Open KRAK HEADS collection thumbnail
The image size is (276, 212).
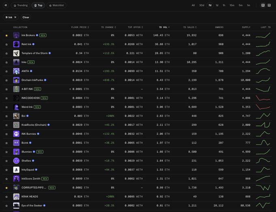[x=16, y=196]
